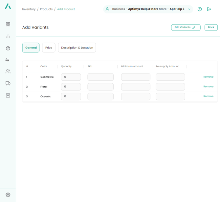Click the Back button
220x202 pixels.
[x=211, y=27]
